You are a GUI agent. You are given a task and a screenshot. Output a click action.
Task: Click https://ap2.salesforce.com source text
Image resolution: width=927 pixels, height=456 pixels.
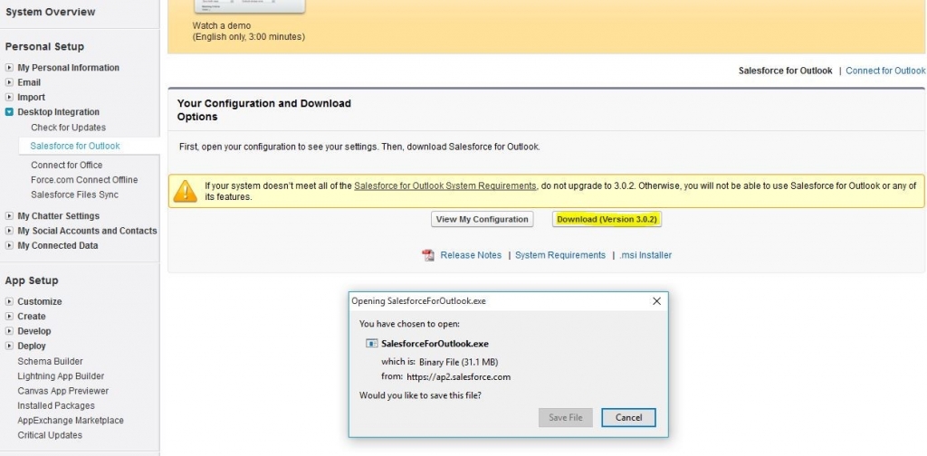(x=459, y=377)
